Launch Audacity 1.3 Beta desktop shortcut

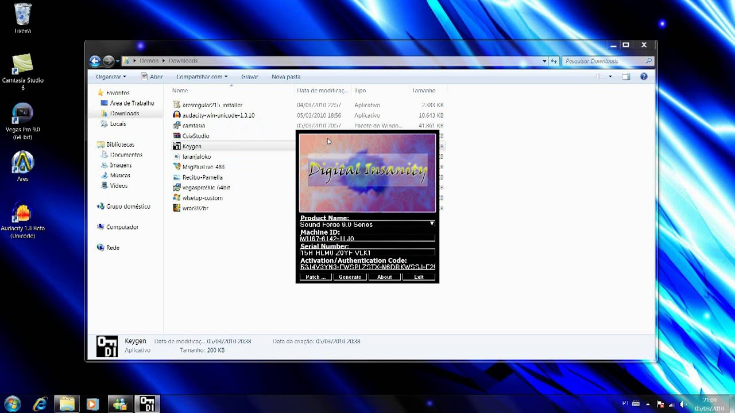pyautogui.click(x=22, y=221)
